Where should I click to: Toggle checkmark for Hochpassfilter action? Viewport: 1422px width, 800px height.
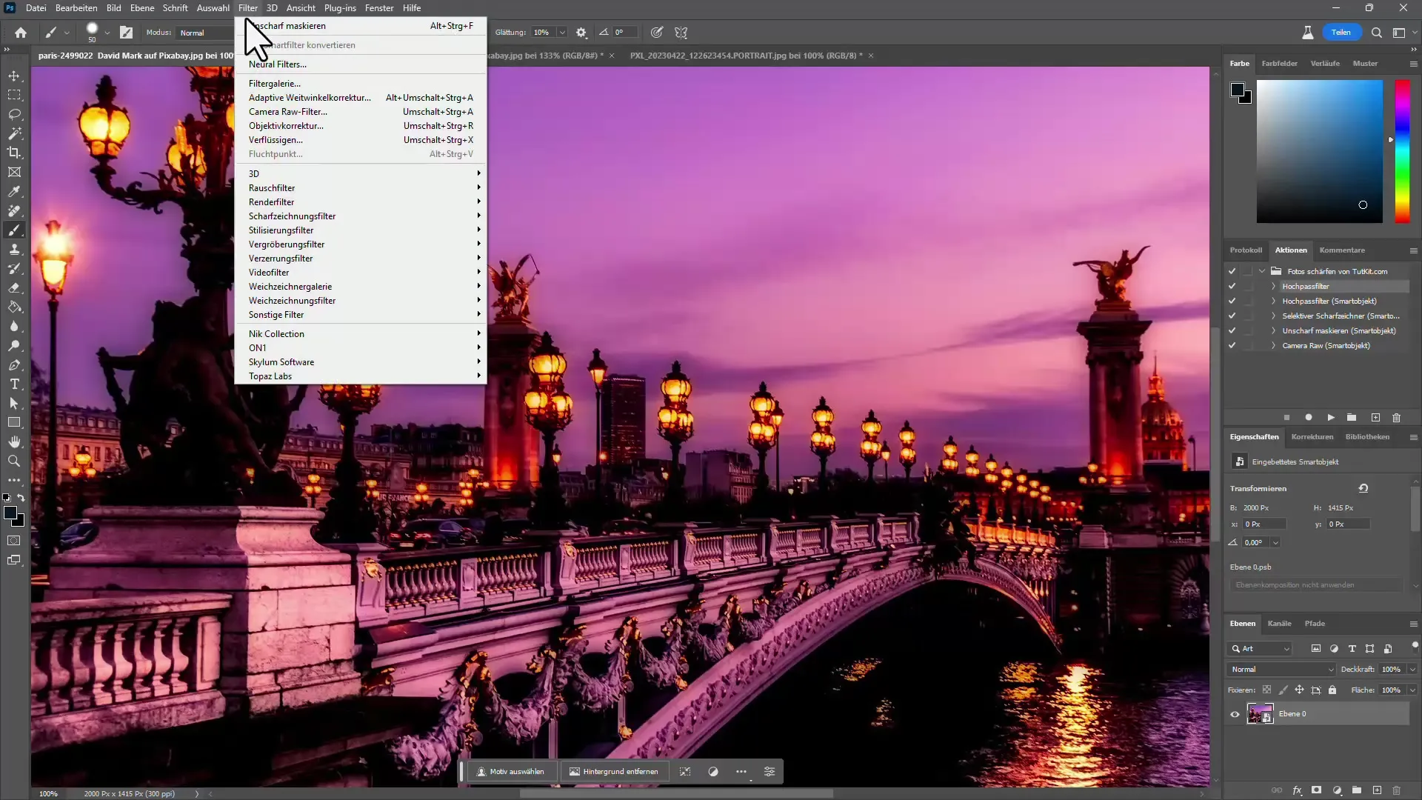(1232, 286)
